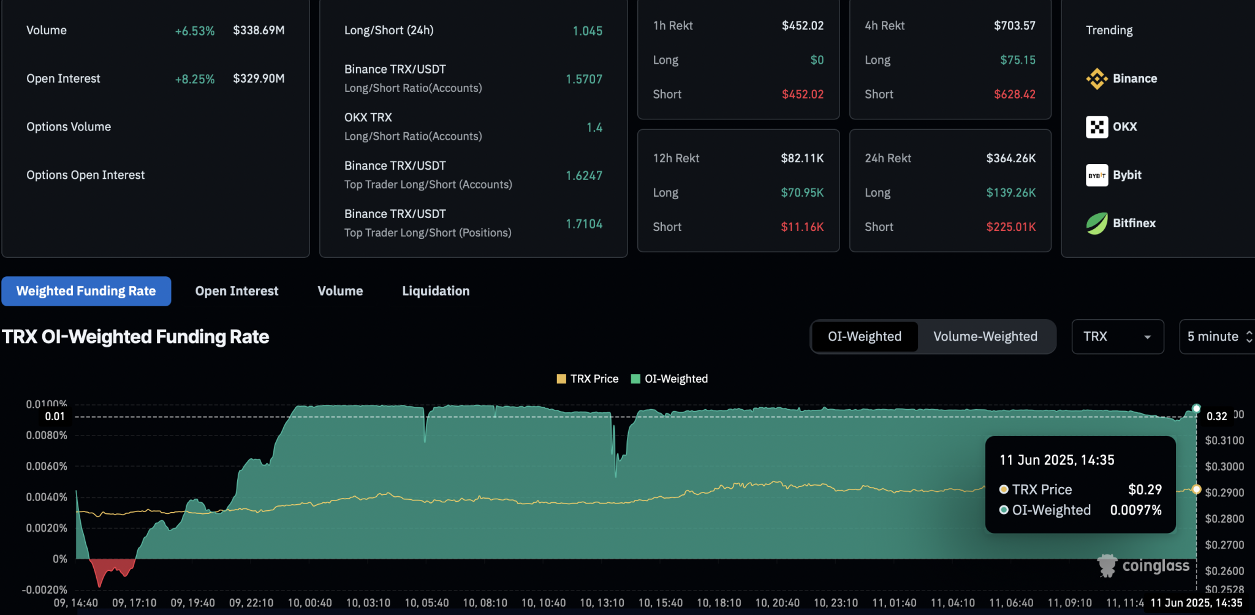Click the 12h Rekt total $82.11K
This screenshot has height=615, width=1255.
pos(802,158)
